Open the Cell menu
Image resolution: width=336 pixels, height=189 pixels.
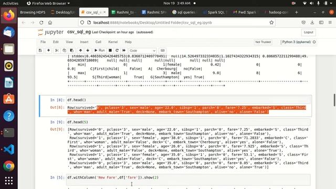coord(98,42)
